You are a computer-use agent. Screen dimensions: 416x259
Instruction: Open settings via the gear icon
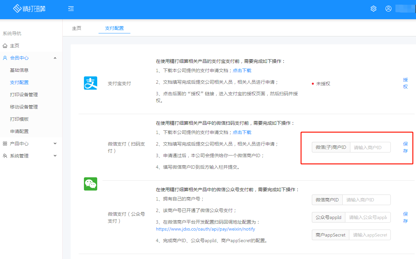pyautogui.click(x=374, y=9)
